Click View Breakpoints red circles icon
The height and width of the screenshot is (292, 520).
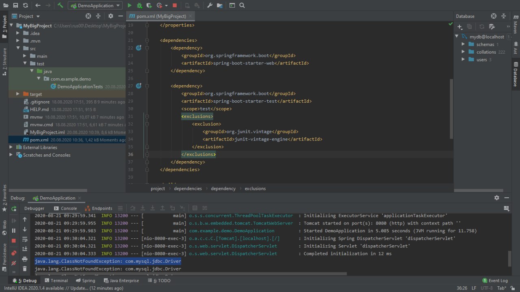[x=14, y=253]
